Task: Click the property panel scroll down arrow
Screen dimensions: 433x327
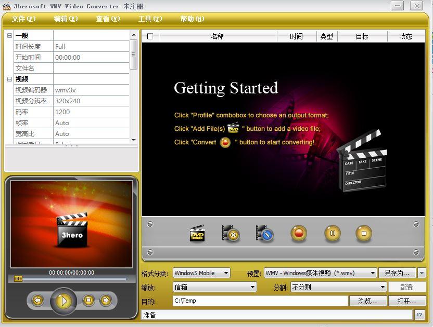Action: click(134, 140)
